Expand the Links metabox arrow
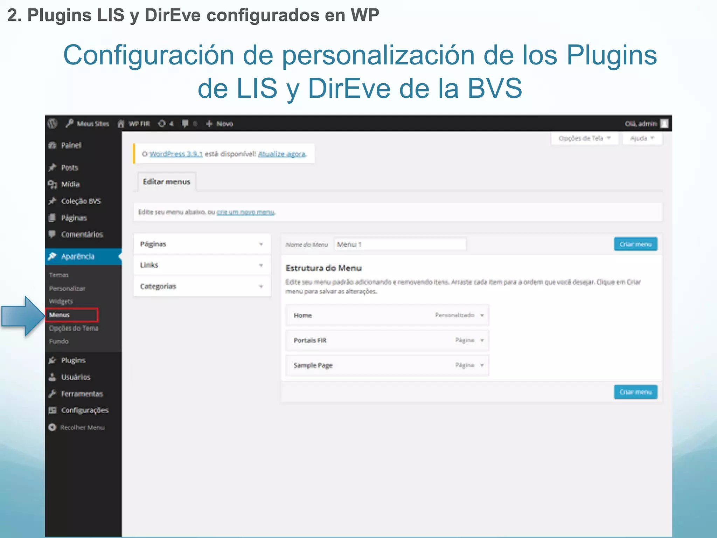 [x=261, y=265]
